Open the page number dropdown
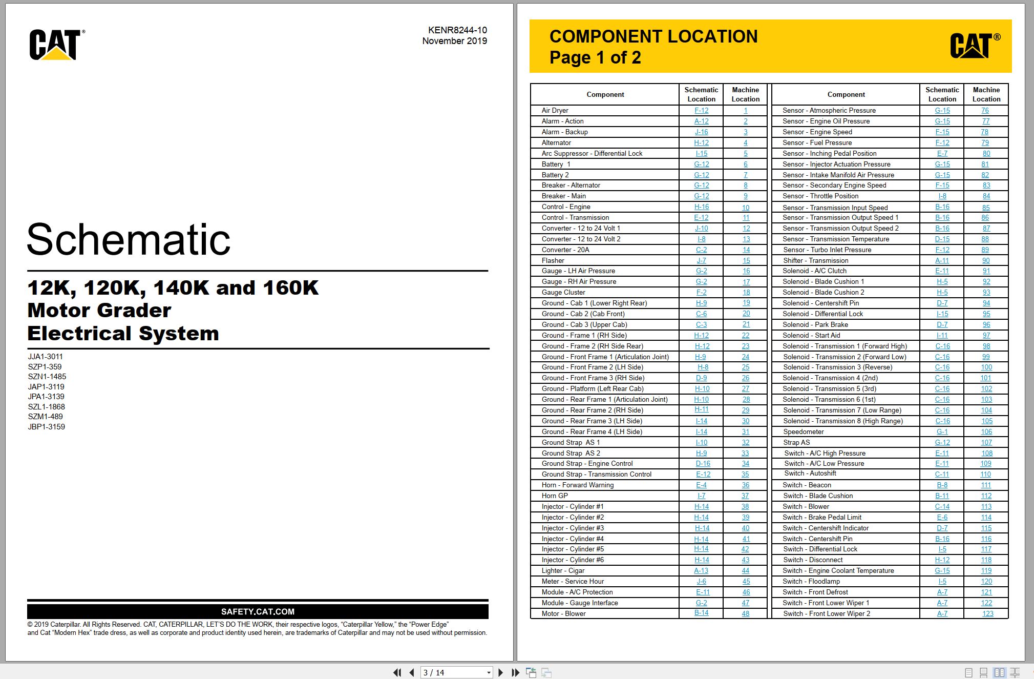This screenshot has width=1034, height=679. pos(489,672)
